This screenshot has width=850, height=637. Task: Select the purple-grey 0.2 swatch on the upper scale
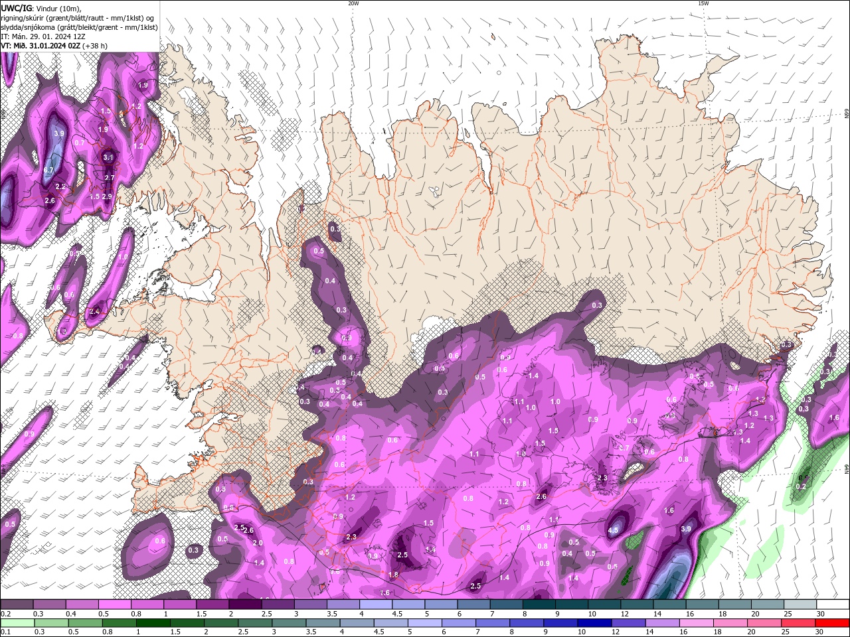click(x=17, y=604)
